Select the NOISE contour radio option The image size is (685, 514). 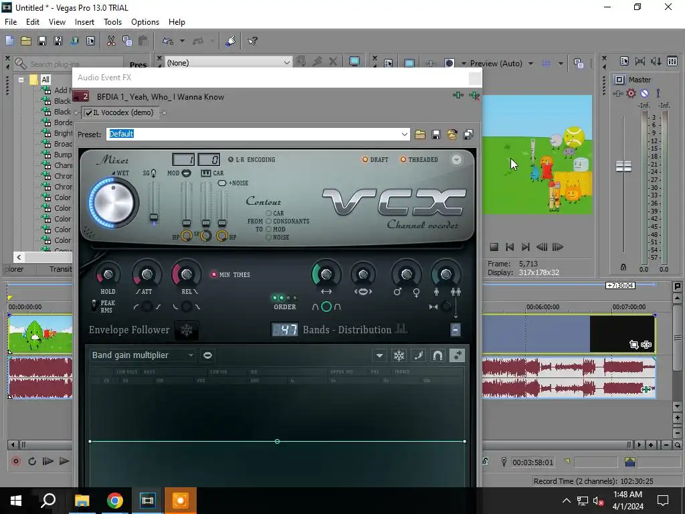click(269, 238)
